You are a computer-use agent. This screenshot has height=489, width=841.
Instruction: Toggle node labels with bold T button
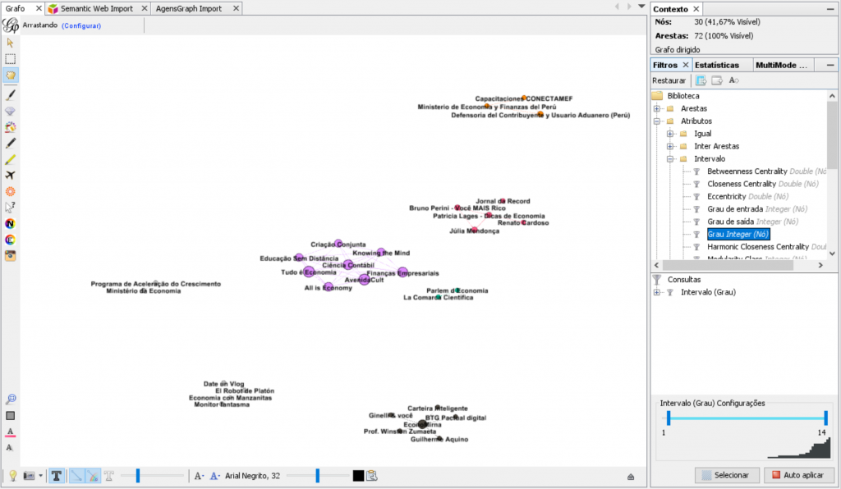57,475
